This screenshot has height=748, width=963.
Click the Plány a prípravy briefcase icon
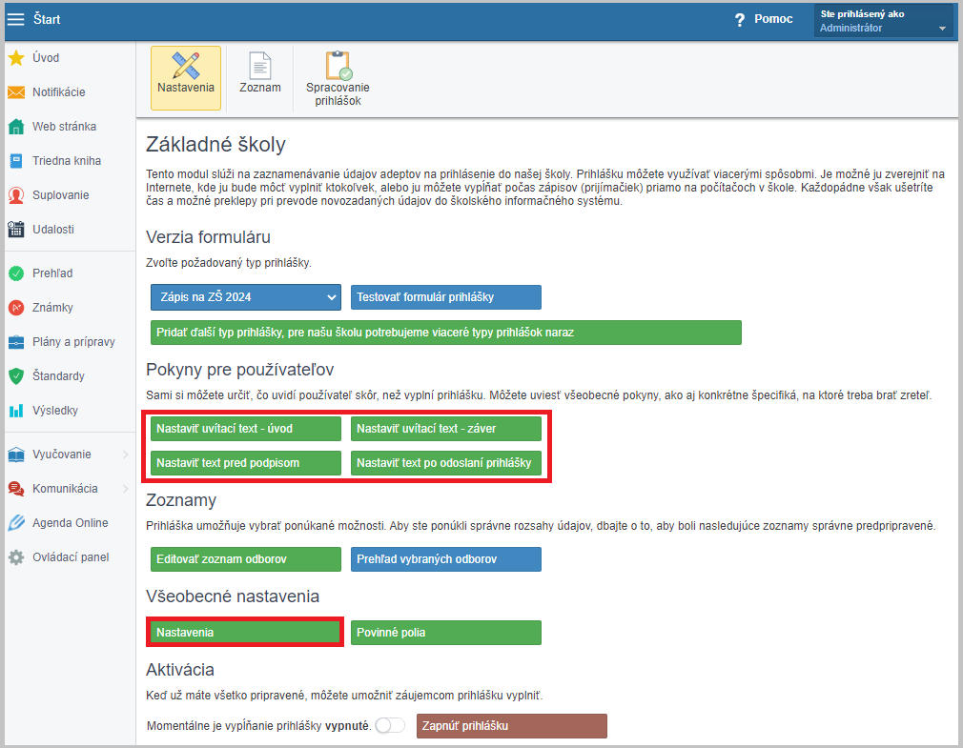16,342
